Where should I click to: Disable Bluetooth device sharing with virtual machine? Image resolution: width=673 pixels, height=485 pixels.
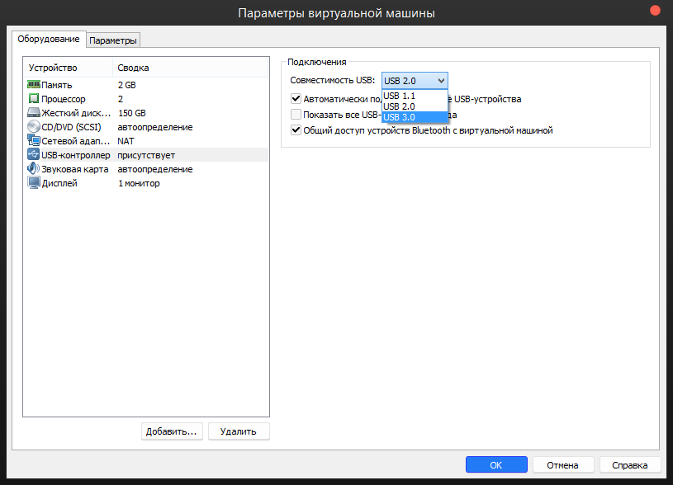[x=296, y=130]
